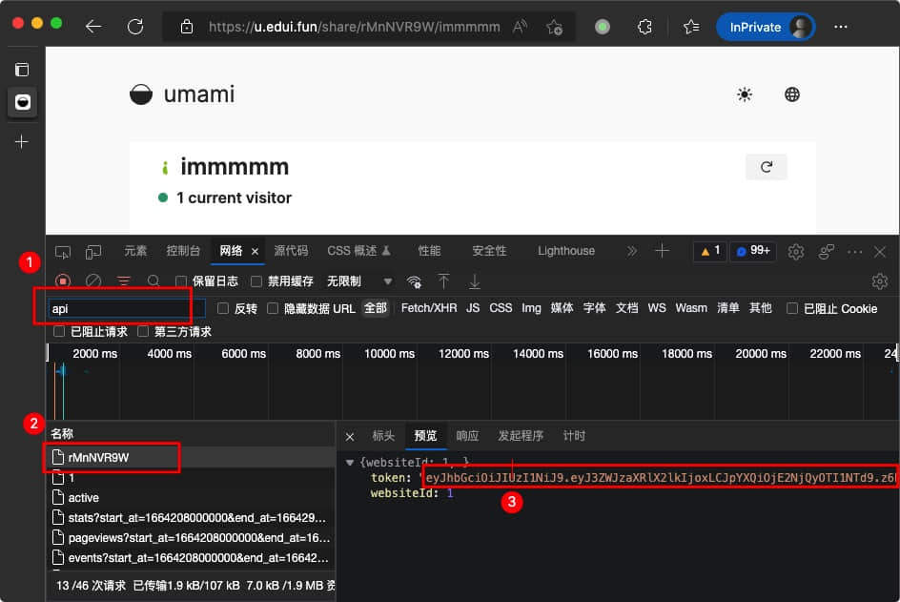Enable the 第三方请求 checkbox
The image size is (900, 602).
(143, 331)
